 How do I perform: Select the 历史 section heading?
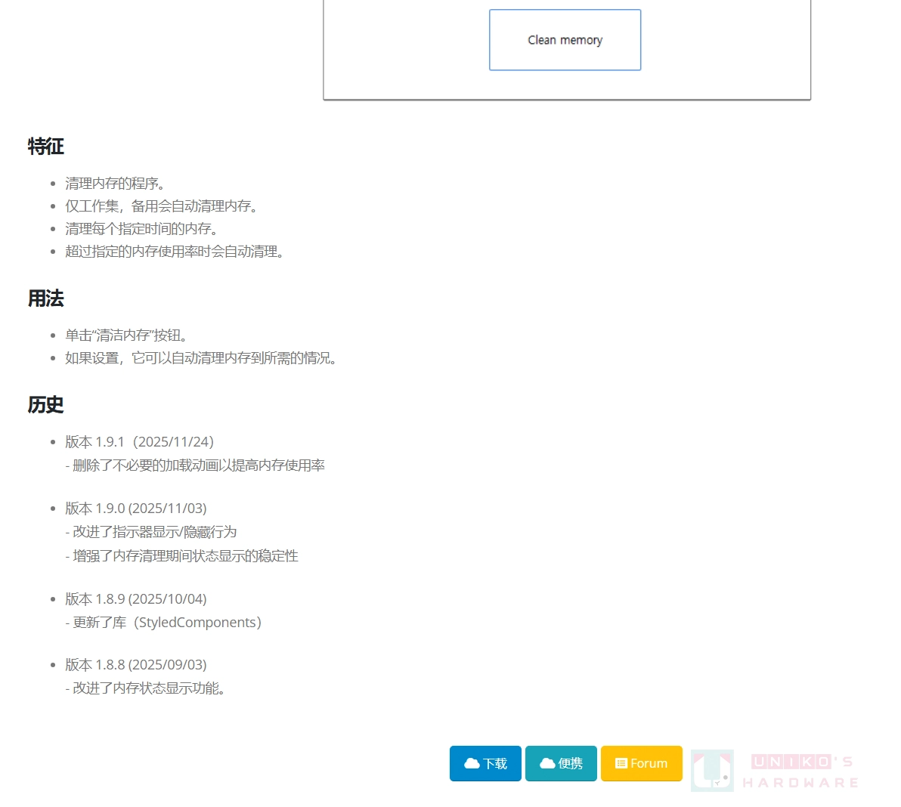(46, 405)
